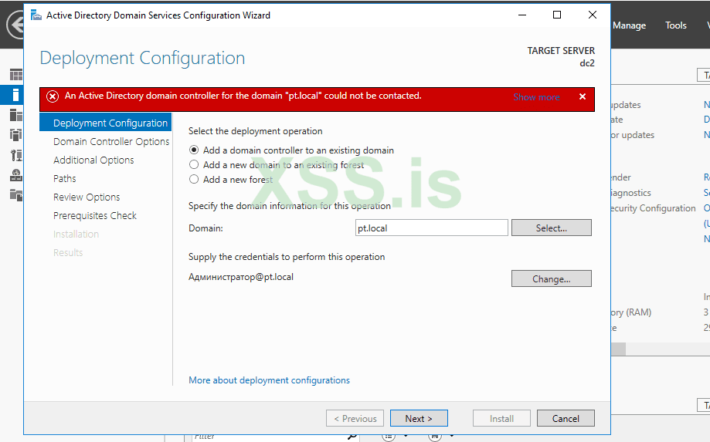The height and width of the screenshot is (442, 710).
Task: Click the Администратор@pt.local credential text
Action: [241, 277]
